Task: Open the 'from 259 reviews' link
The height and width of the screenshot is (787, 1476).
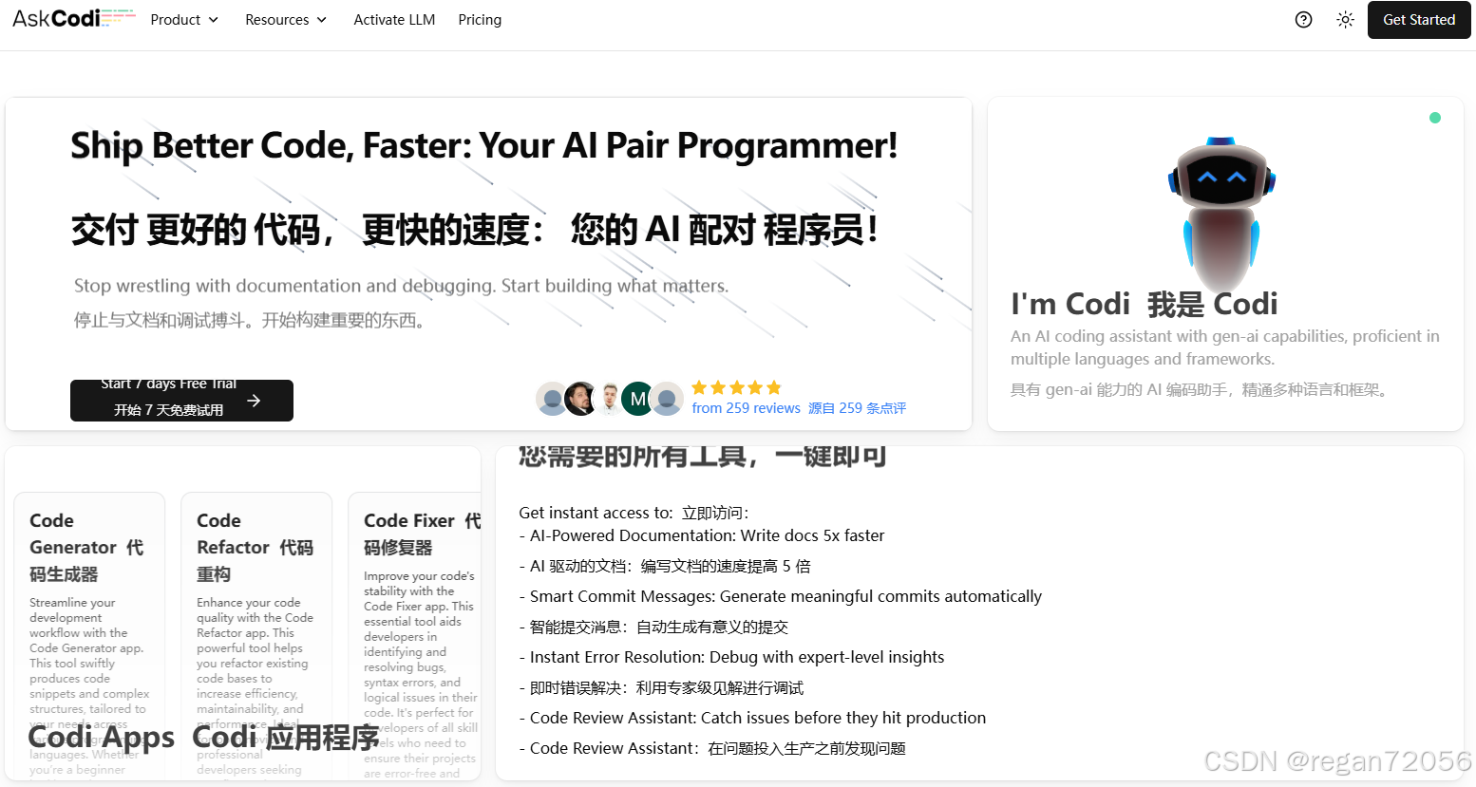Action: (746, 408)
